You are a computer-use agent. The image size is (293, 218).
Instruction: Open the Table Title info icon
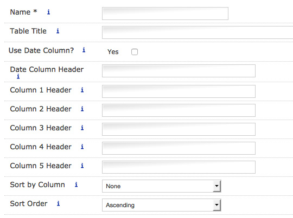pyautogui.click(x=58, y=31)
